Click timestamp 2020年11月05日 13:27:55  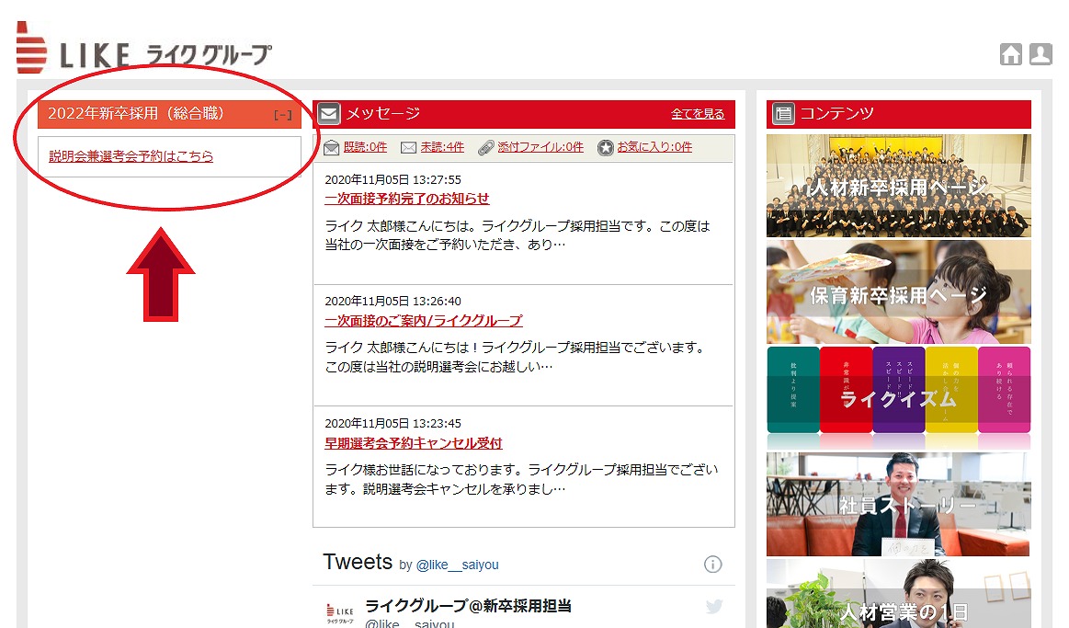[x=392, y=179]
